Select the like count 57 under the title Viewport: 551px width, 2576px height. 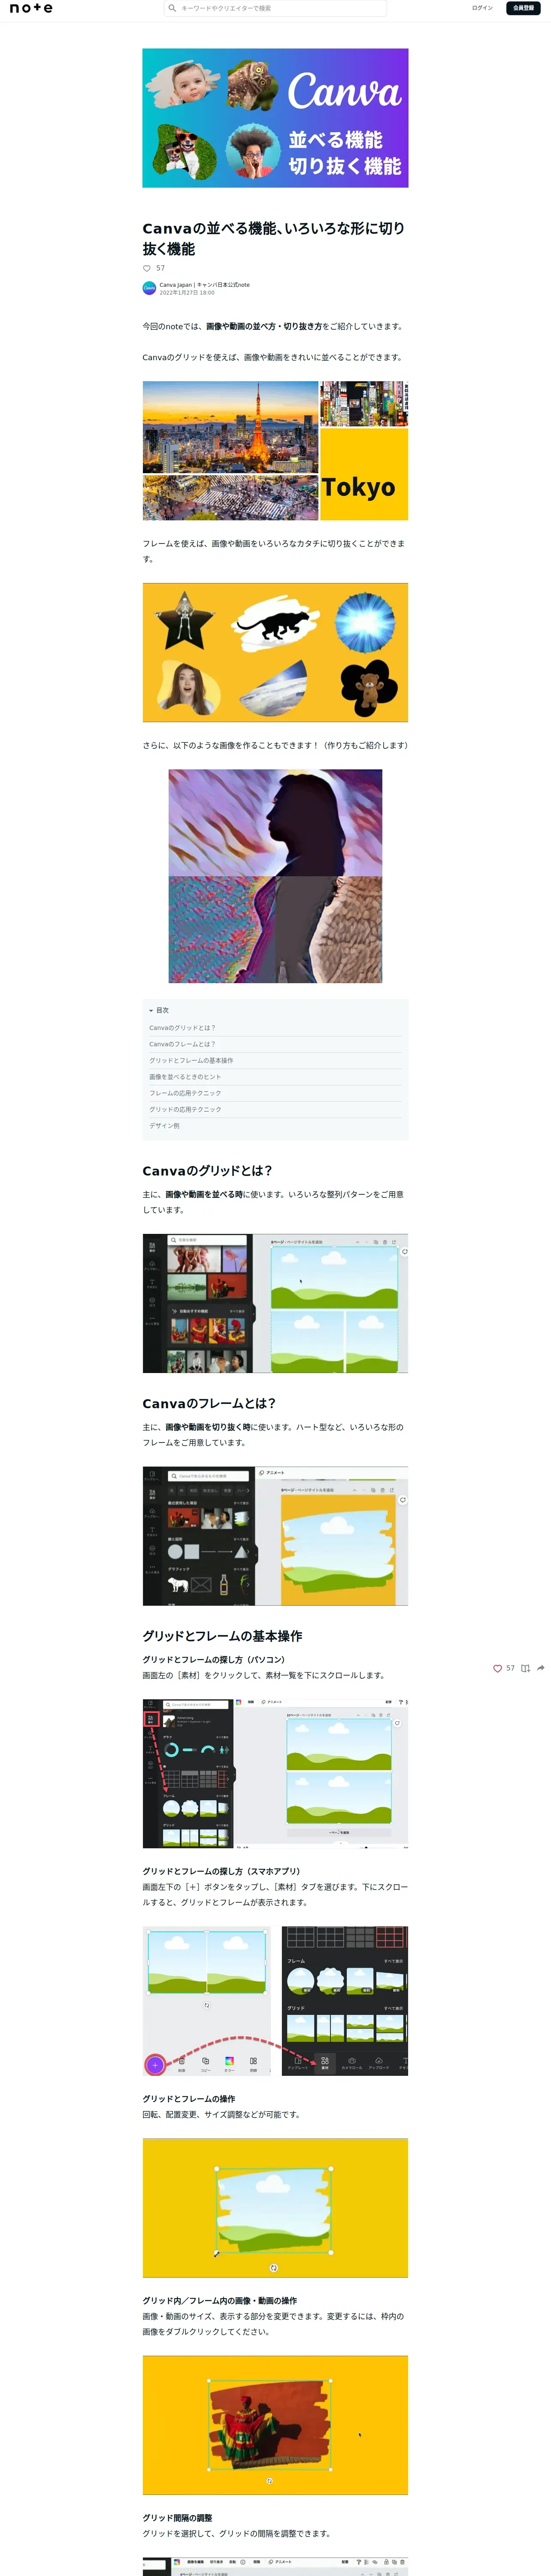point(160,268)
